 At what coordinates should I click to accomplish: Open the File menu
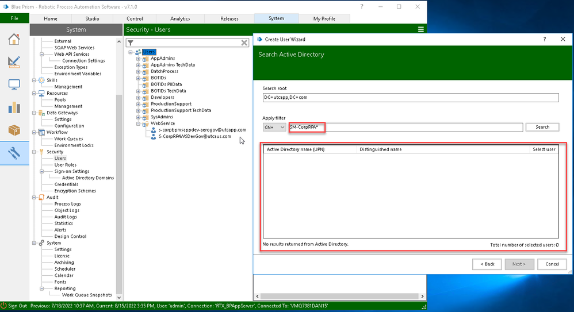(x=14, y=18)
